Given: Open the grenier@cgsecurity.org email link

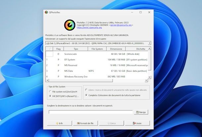Looking at the screenshot, I should 121,25.
